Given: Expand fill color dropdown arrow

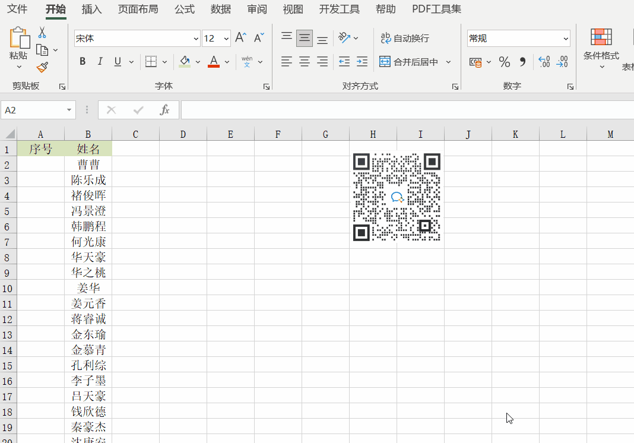Looking at the screenshot, I should coord(198,62).
